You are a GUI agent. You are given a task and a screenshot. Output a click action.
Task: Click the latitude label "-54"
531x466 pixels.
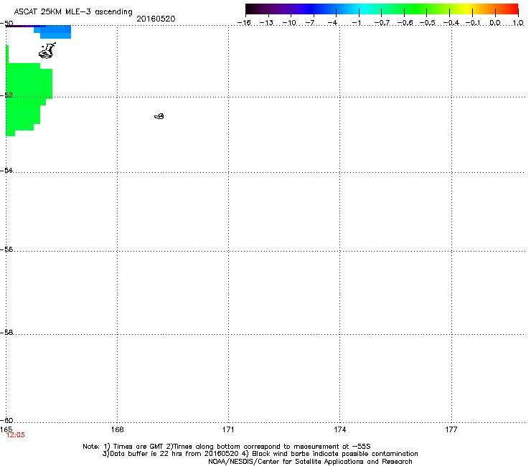click(x=6, y=170)
